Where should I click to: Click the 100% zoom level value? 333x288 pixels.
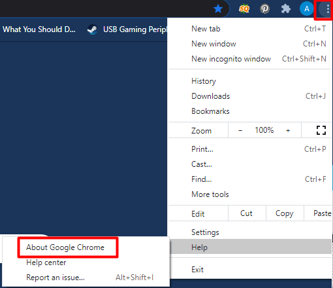point(264,130)
